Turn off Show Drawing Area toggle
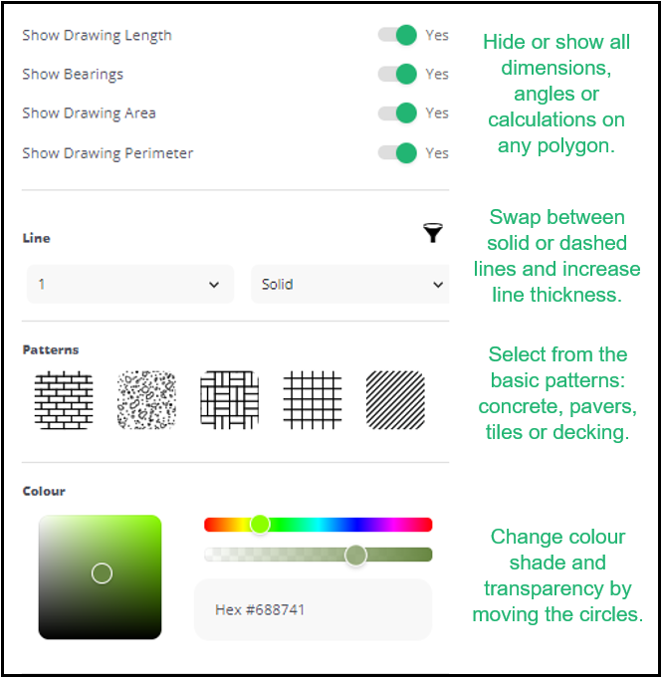Screen dimensions: 662x678 pyautogui.click(x=397, y=113)
